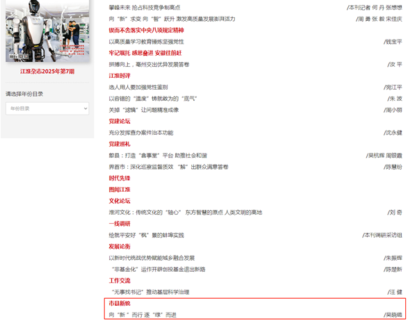
Task: Open highlighted article 向"新"而行 逐"绿"而进
Action: click(142, 315)
